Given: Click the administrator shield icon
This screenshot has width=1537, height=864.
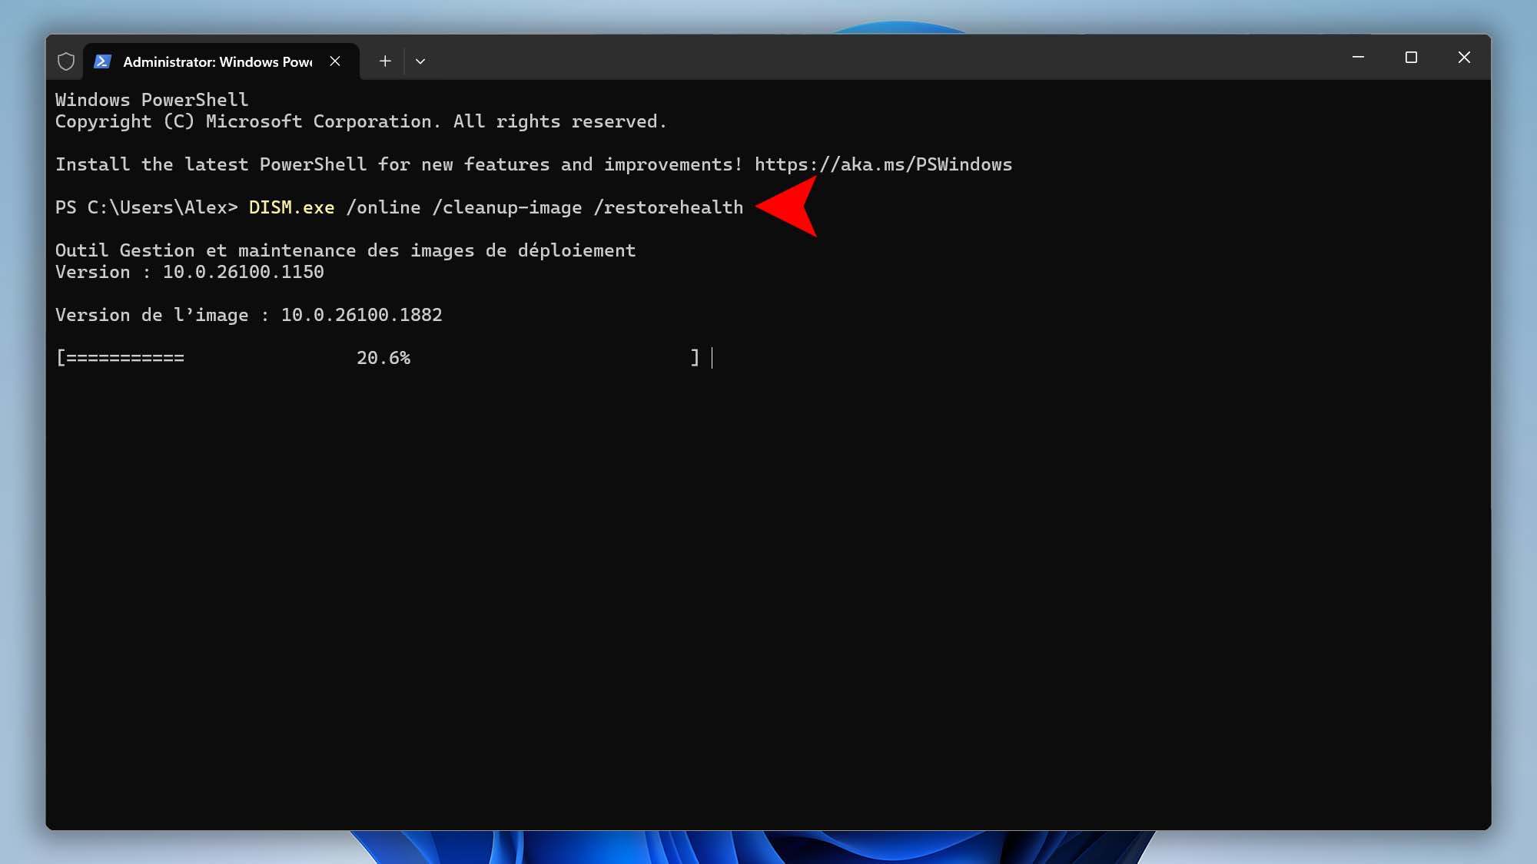Looking at the screenshot, I should coord(66,61).
